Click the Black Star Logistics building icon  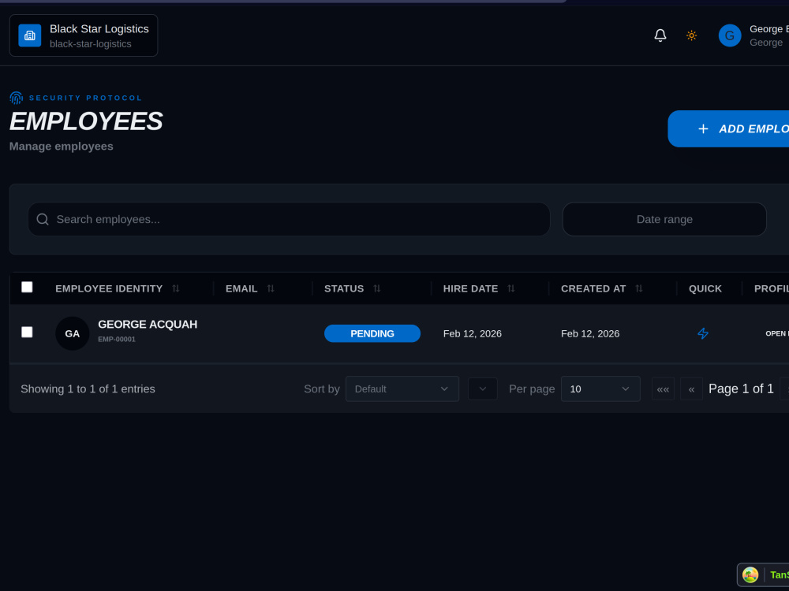(x=30, y=35)
